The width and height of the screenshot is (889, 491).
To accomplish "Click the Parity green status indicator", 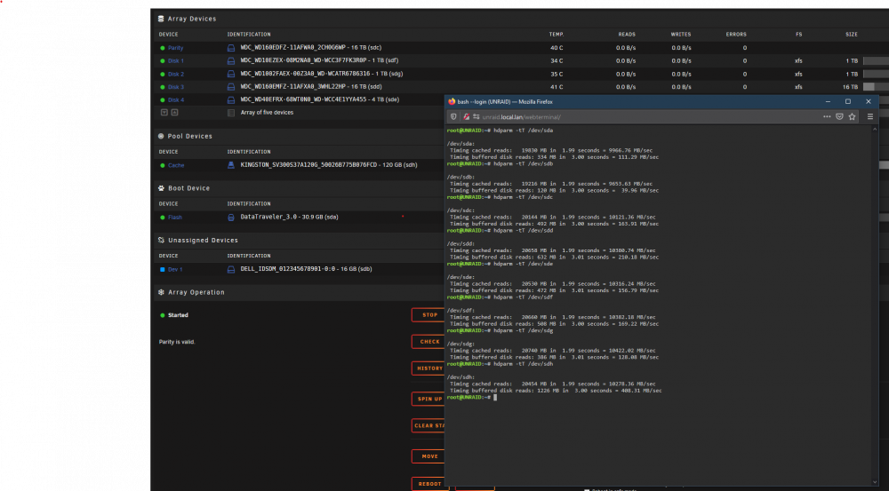I will pos(163,48).
